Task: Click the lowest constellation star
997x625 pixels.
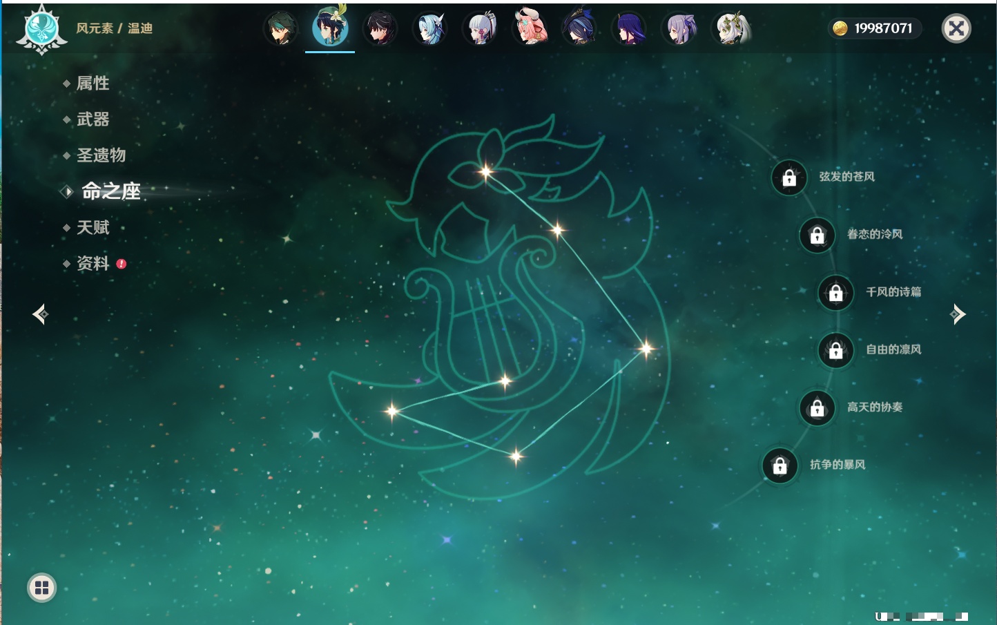Action: (516, 456)
